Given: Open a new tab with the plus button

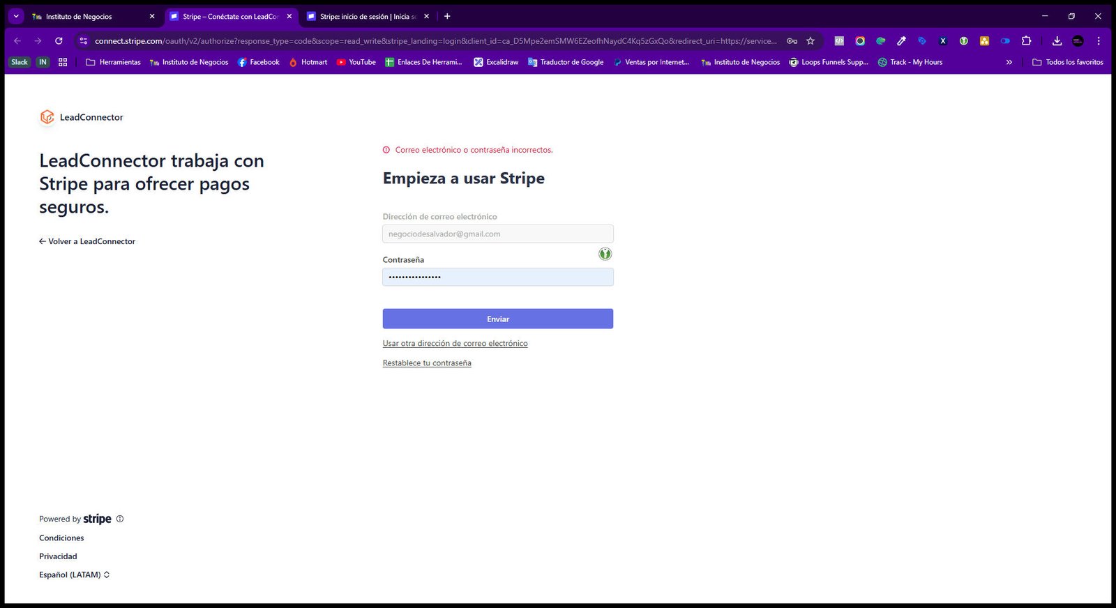Looking at the screenshot, I should (x=447, y=16).
